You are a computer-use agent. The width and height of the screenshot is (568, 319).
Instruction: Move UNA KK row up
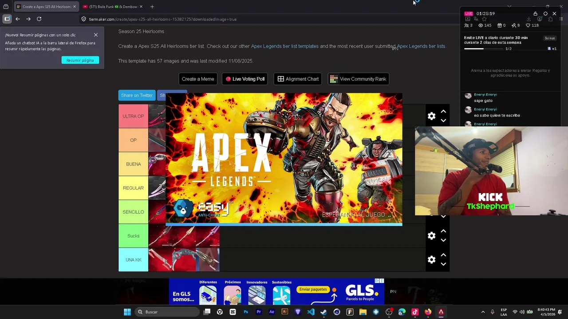[x=443, y=255]
